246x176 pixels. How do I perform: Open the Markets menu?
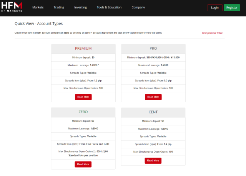point(38,7)
